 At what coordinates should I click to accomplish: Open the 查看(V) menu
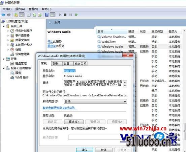[33, 9]
